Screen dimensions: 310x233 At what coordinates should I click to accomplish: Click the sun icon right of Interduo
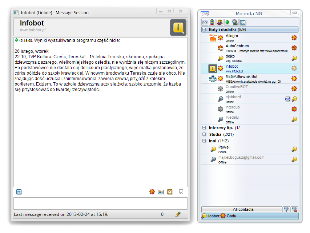[x=294, y=109]
